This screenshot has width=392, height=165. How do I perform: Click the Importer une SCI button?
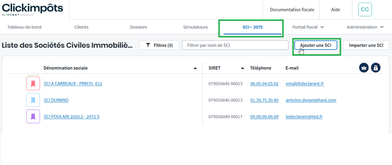pos(366,45)
